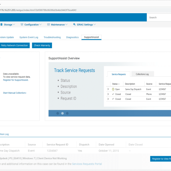Select the second carousel slide dot
The height and width of the screenshot is (171, 171).
click(x=63, y=113)
